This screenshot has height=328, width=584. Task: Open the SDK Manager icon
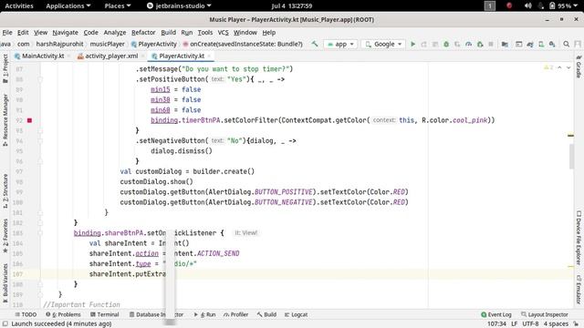552,44
